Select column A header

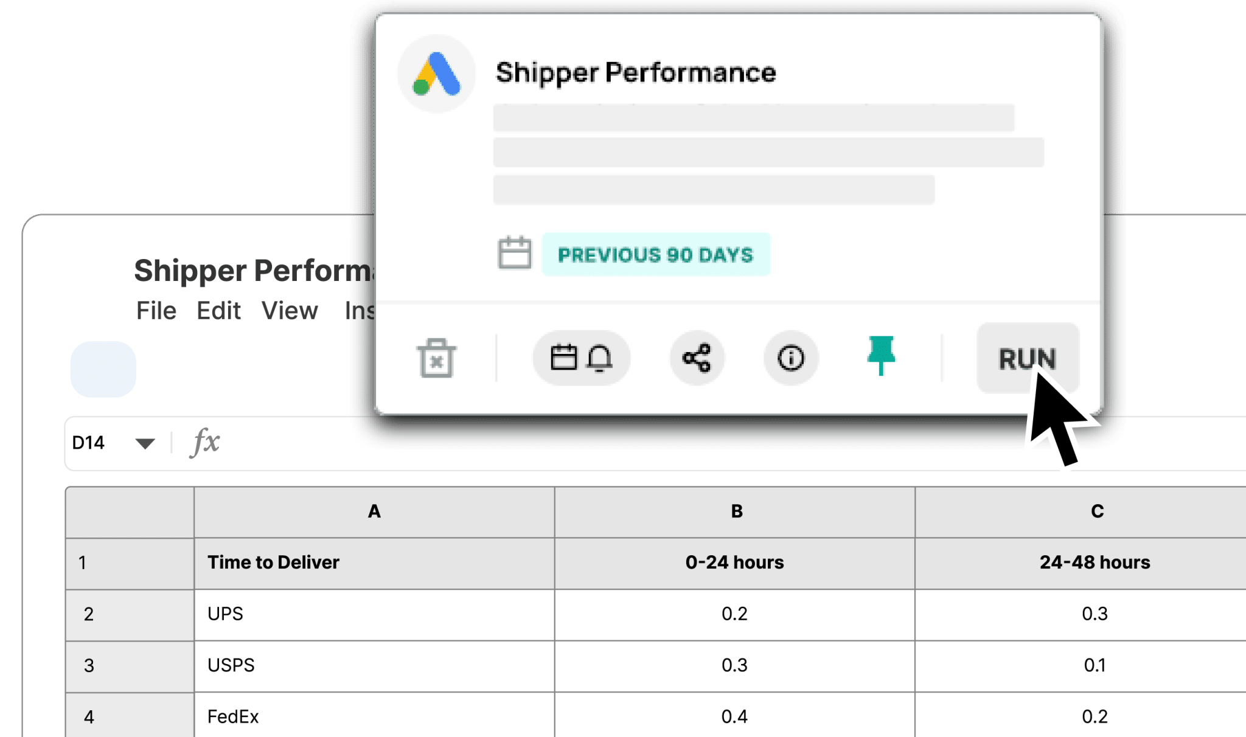(374, 512)
